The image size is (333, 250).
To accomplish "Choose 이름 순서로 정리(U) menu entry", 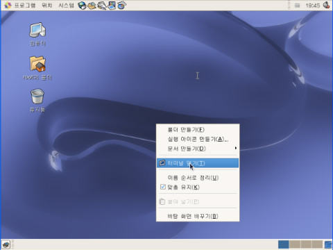I will pyautogui.click(x=198, y=178).
